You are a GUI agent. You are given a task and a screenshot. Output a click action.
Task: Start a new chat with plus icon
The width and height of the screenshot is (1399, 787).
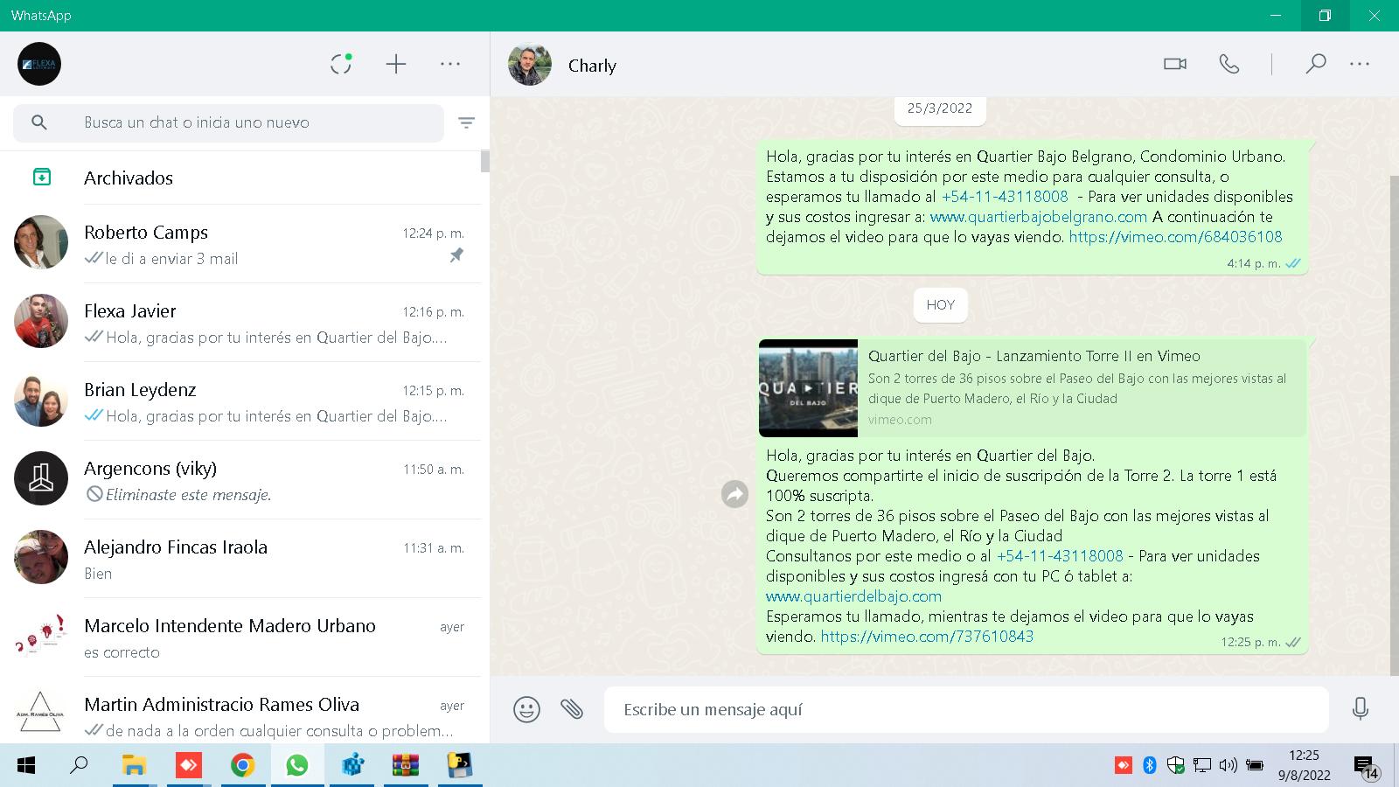tap(396, 64)
